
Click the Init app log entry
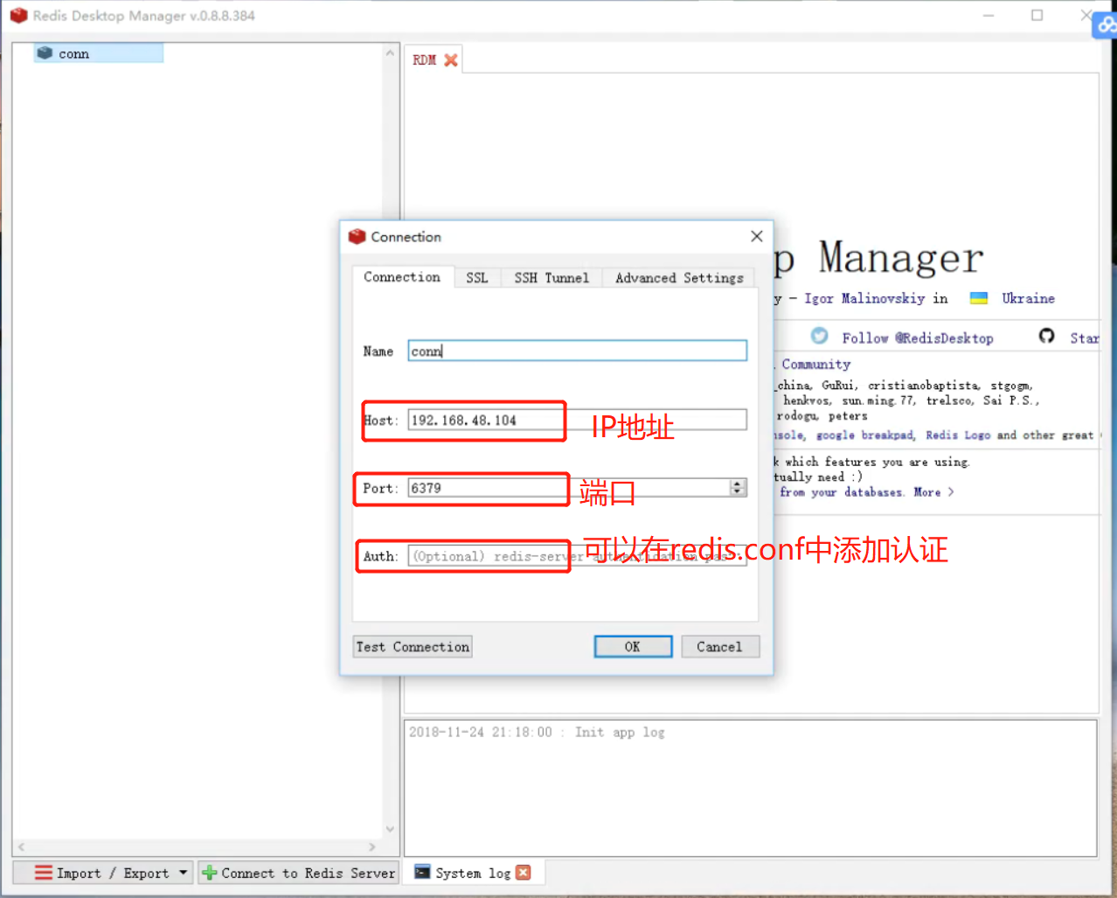pos(537,733)
